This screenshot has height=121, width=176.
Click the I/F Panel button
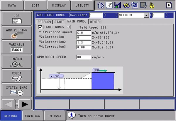click(55, 116)
